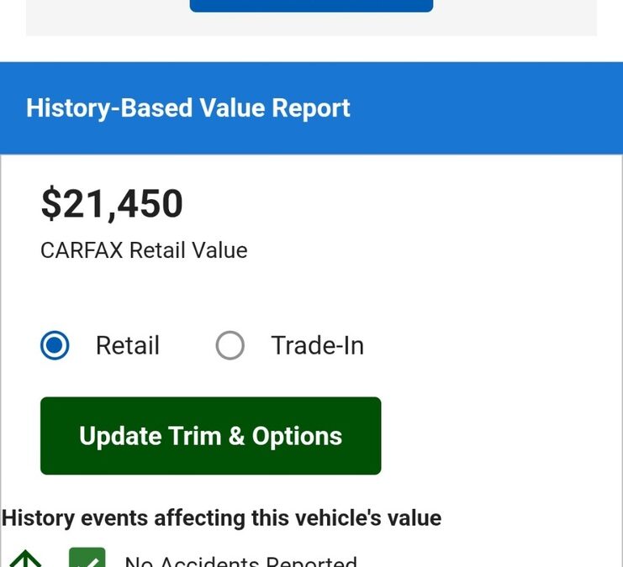The height and width of the screenshot is (567, 623).
Task: Click the green upward arrow value icon
Action: (x=25, y=559)
